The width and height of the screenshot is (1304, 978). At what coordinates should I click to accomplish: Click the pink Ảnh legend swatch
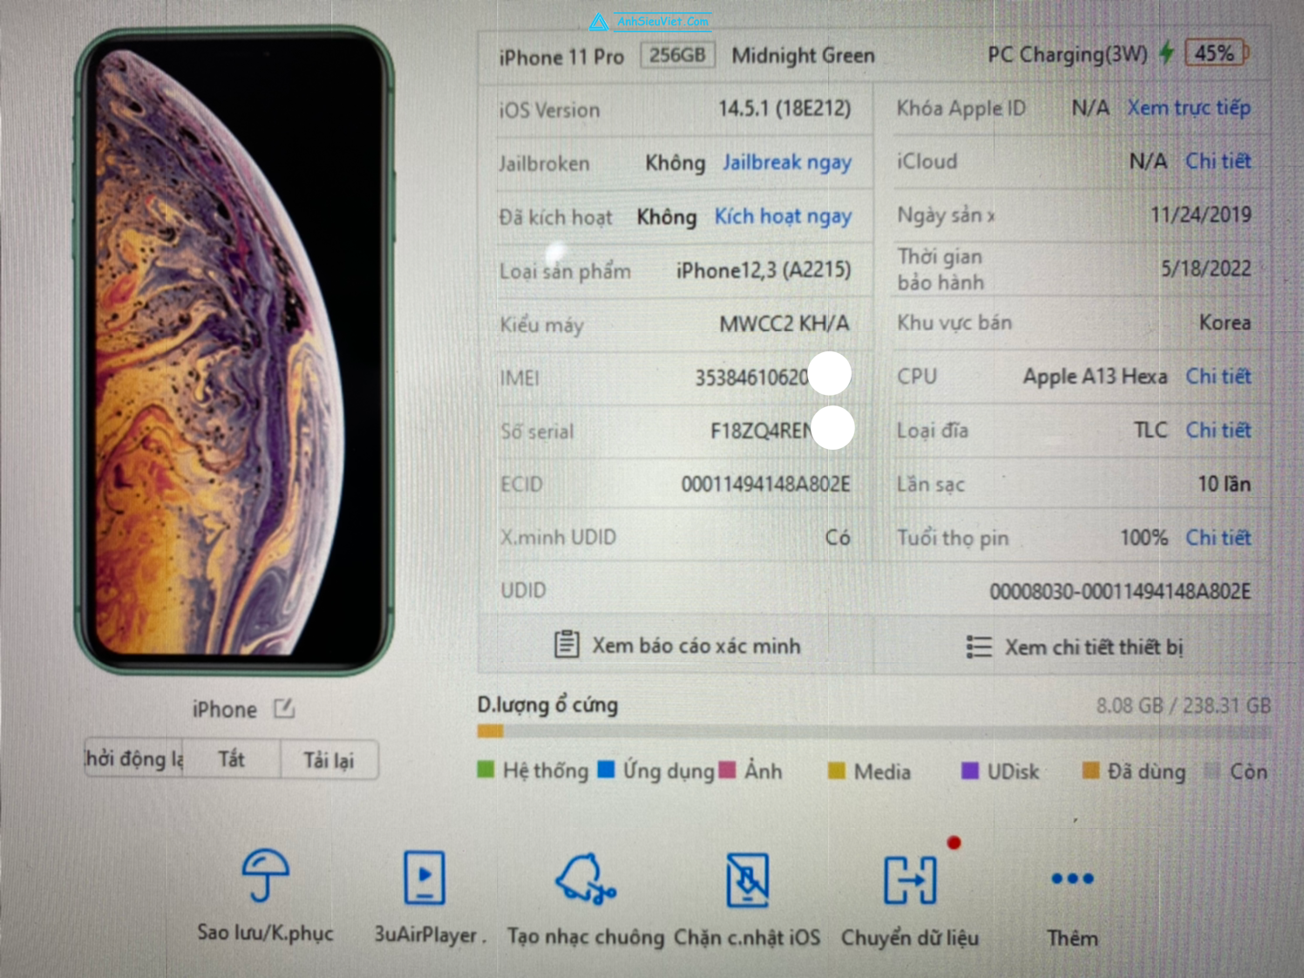point(727,770)
